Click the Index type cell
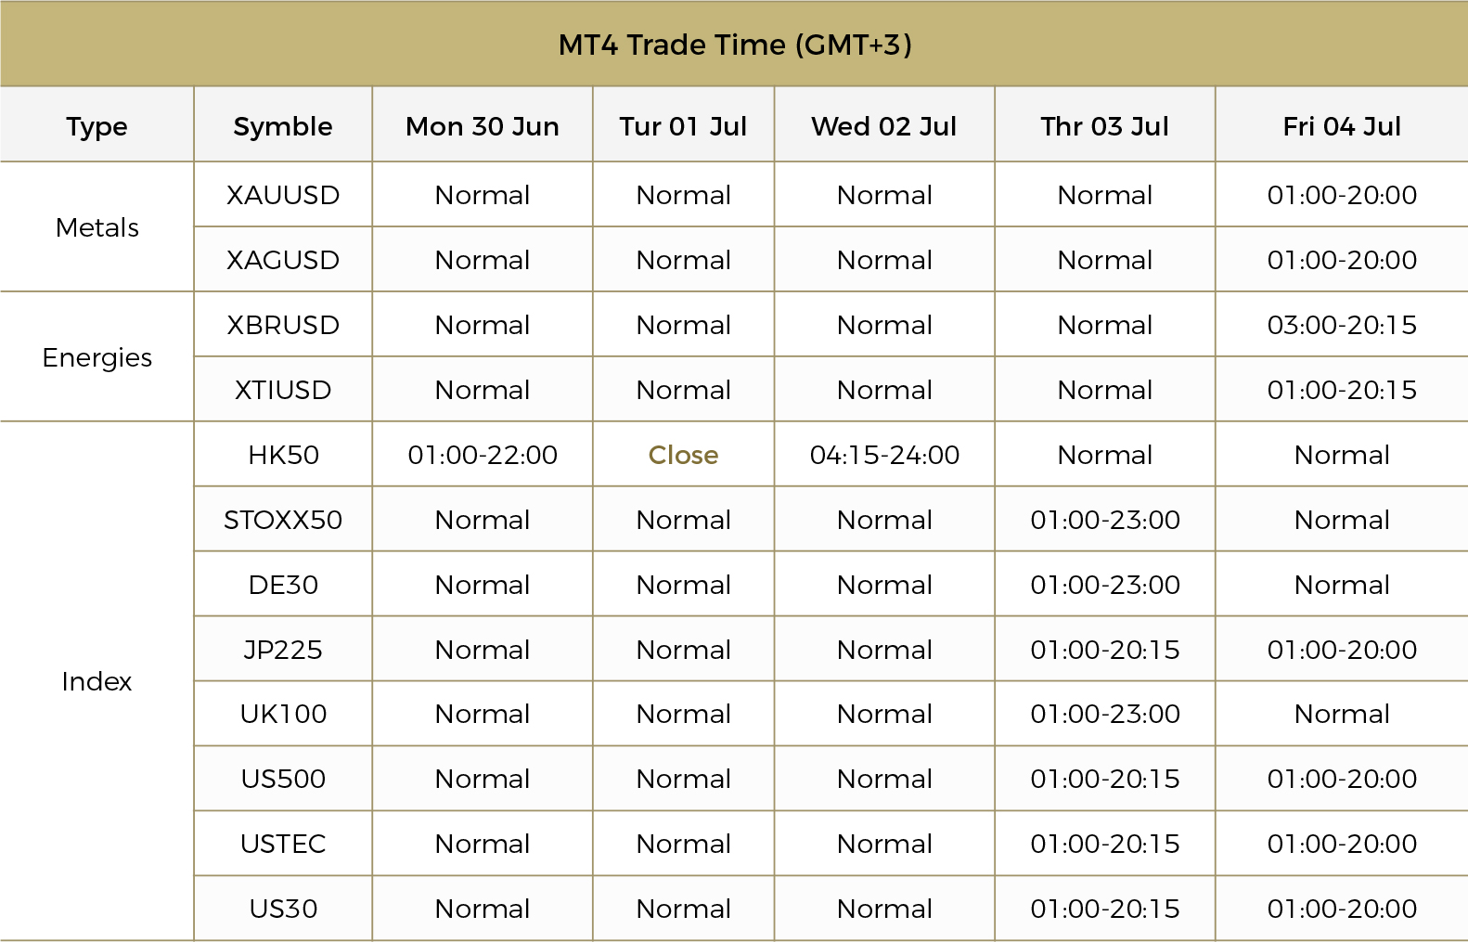This screenshot has height=942, width=1468. point(97,681)
